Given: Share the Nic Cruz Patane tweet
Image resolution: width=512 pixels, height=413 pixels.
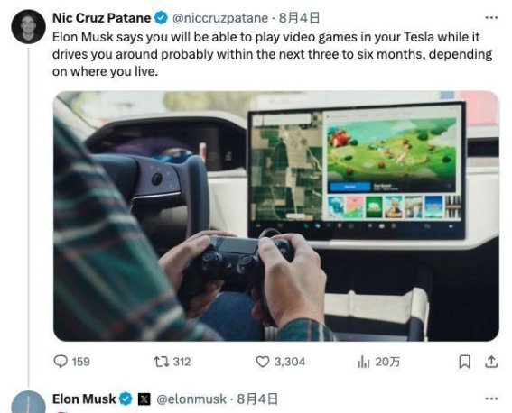Looking at the screenshot, I should tap(491, 362).
